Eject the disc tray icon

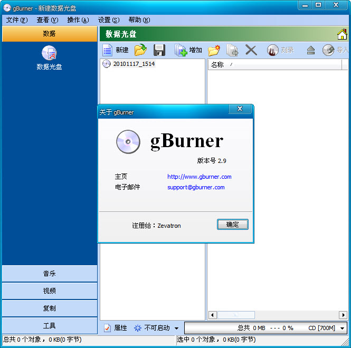310,50
